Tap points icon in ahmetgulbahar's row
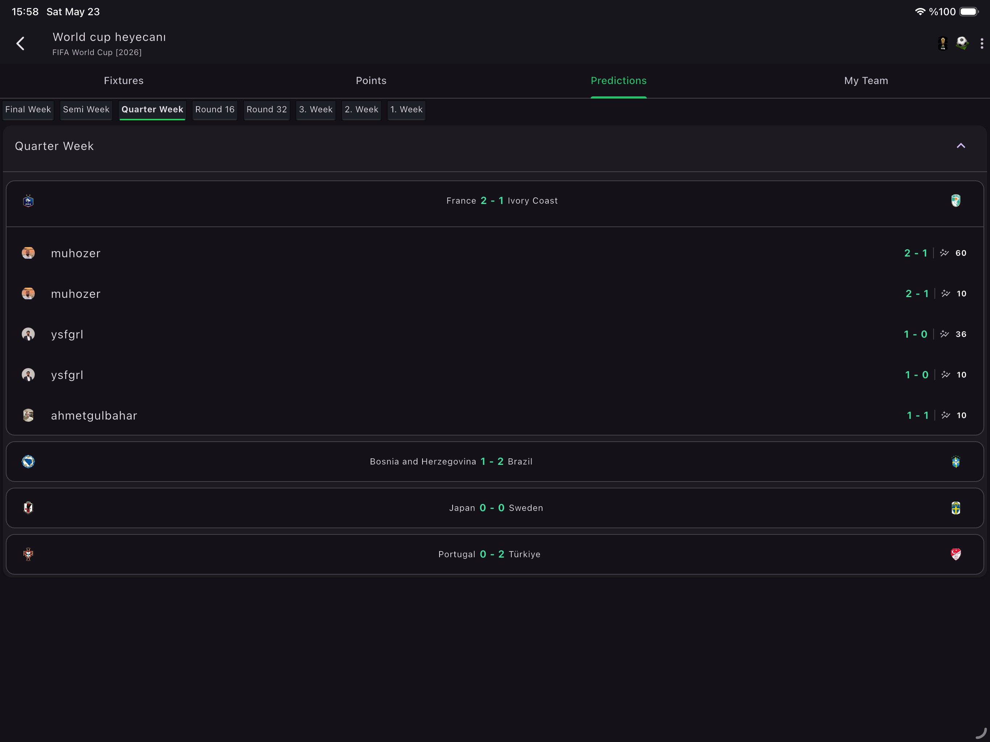This screenshot has width=990, height=742. tap(945, 415)
